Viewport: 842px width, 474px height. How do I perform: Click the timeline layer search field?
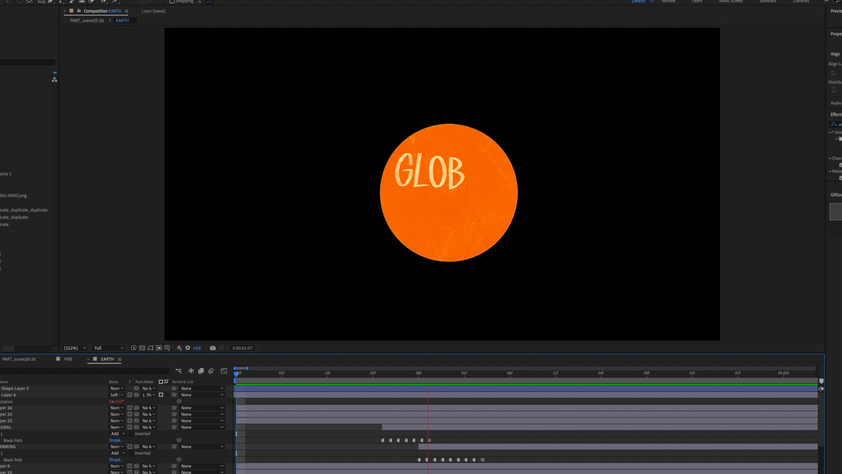click(x=84, y=371)
